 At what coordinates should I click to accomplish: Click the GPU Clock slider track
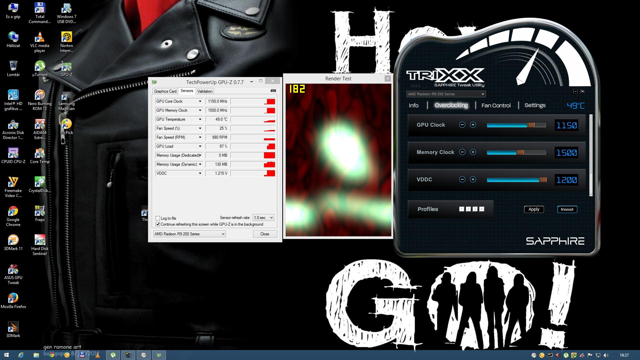(x=516, y=125)
